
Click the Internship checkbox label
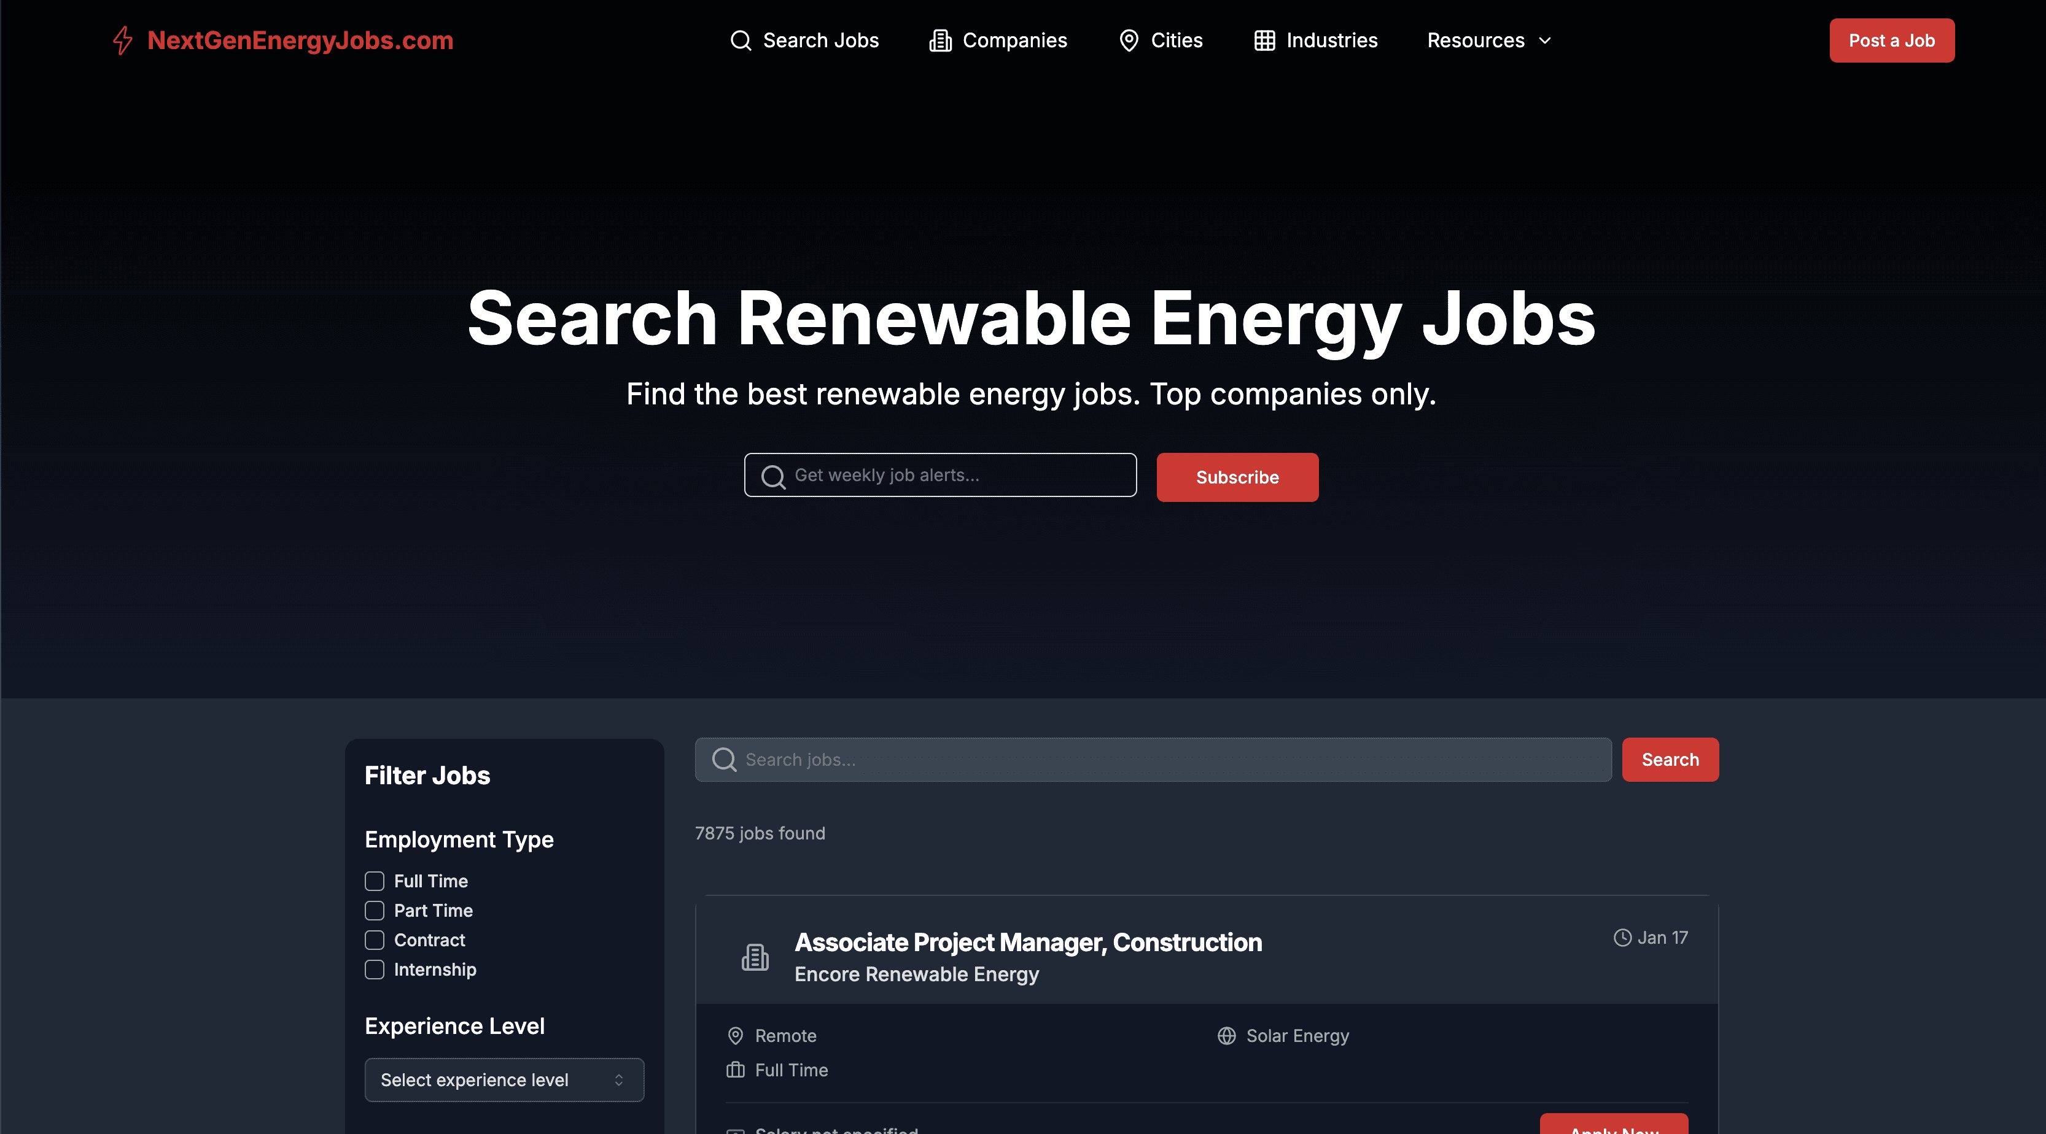click(435, 969)
